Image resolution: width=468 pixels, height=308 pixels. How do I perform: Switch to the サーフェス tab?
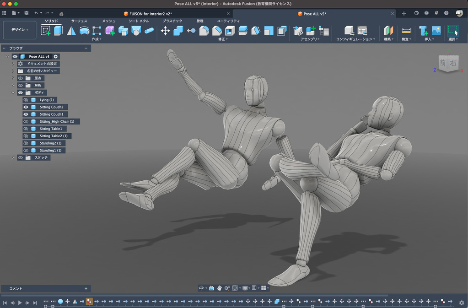click(79, 21)
